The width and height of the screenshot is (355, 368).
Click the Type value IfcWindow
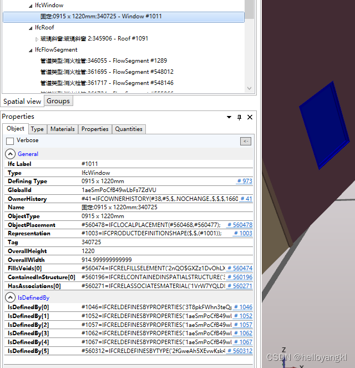[95, 173]
